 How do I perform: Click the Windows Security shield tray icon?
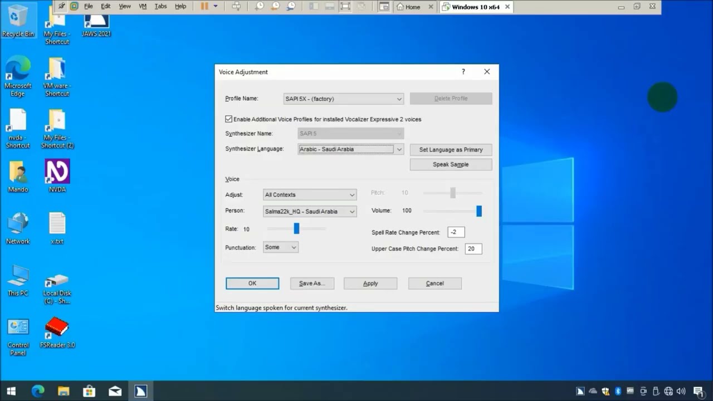click(x=605, y=392)
